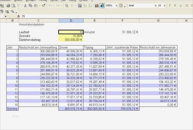
Task: Select column G header
Action: (158, 21)
